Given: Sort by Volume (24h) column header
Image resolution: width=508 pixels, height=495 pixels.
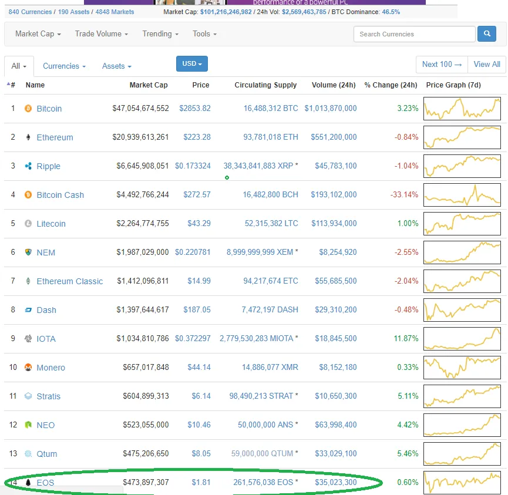Looking at the screenshot, I should 334,85.
